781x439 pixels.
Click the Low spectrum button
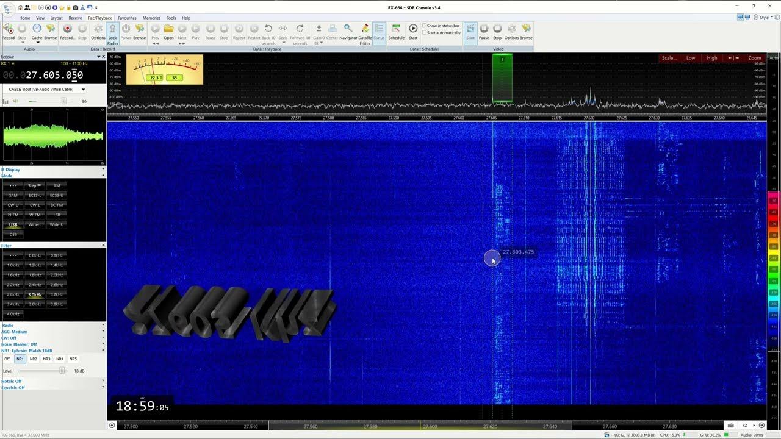click(x=691, y=58)
